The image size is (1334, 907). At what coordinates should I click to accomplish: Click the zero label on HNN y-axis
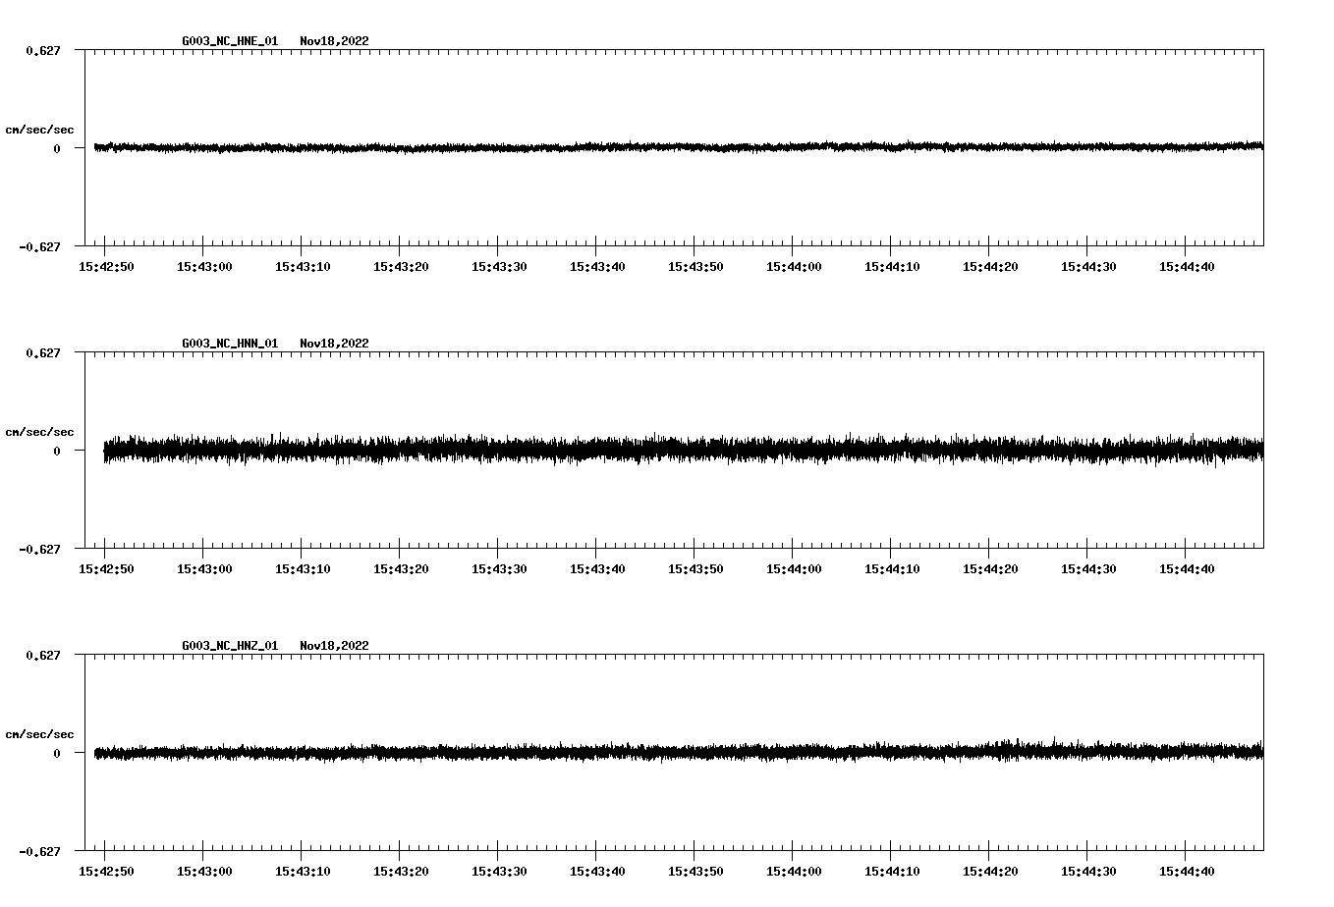tap(57, 451)
